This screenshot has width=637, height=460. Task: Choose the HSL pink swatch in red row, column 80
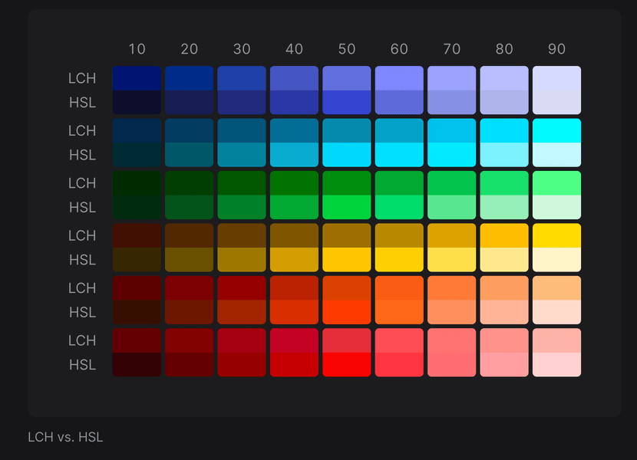coord(504,364)
